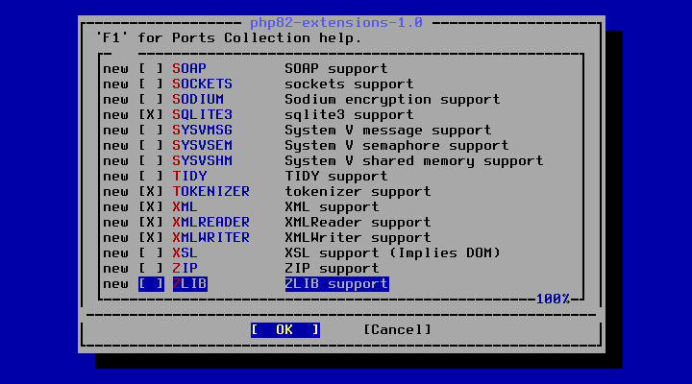The width and height of the screenshot is (692, 384).
Task: Enable the SYSVMSG checkbox
Action: coord(151,131)
